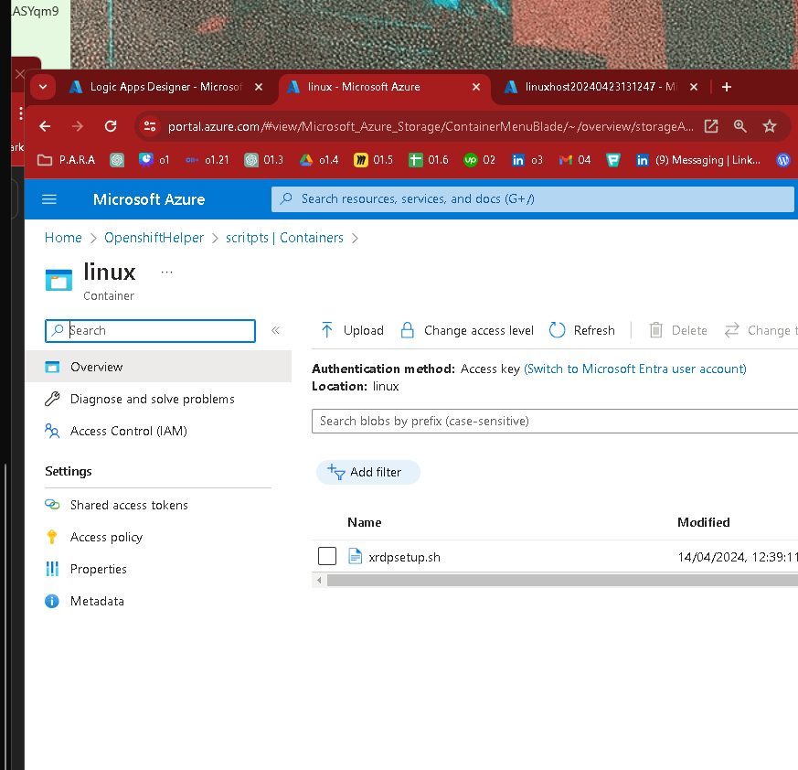Focus the Search resources, services, and docs box
Image resolution: width=798 pixels, height=770 pixels.
click(532, 199)
